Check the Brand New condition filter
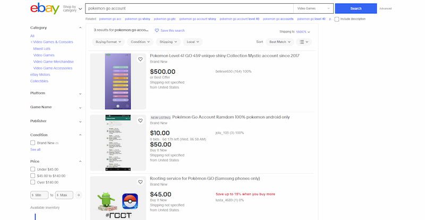The image size is (425, 220). (x=33, y=143)
